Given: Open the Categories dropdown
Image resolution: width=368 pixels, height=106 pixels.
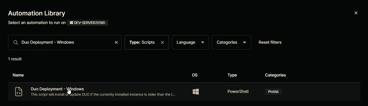Looking at the screenshot, I should coord(231,42).
